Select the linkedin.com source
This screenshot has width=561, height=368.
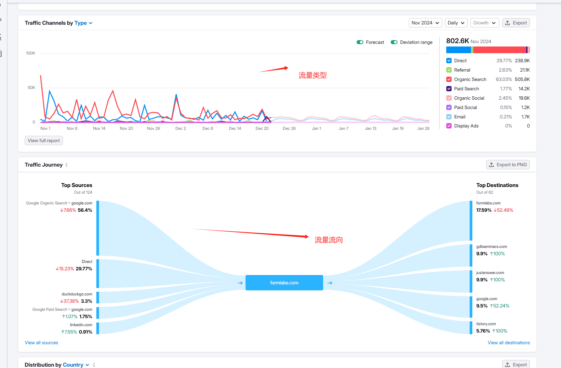81,325
